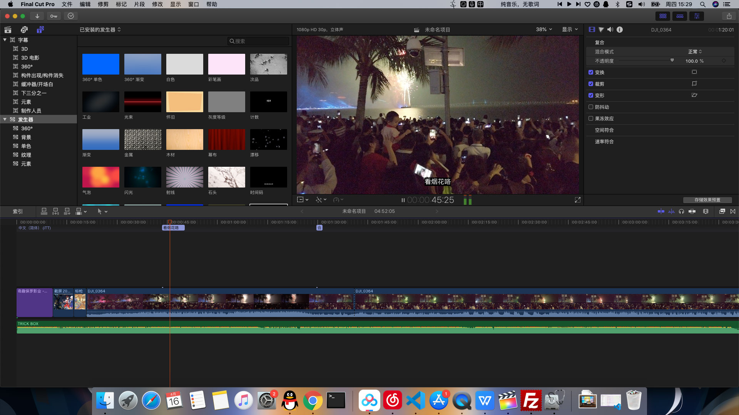Open the 38% viewer zoom dropdown

point(544,30)
